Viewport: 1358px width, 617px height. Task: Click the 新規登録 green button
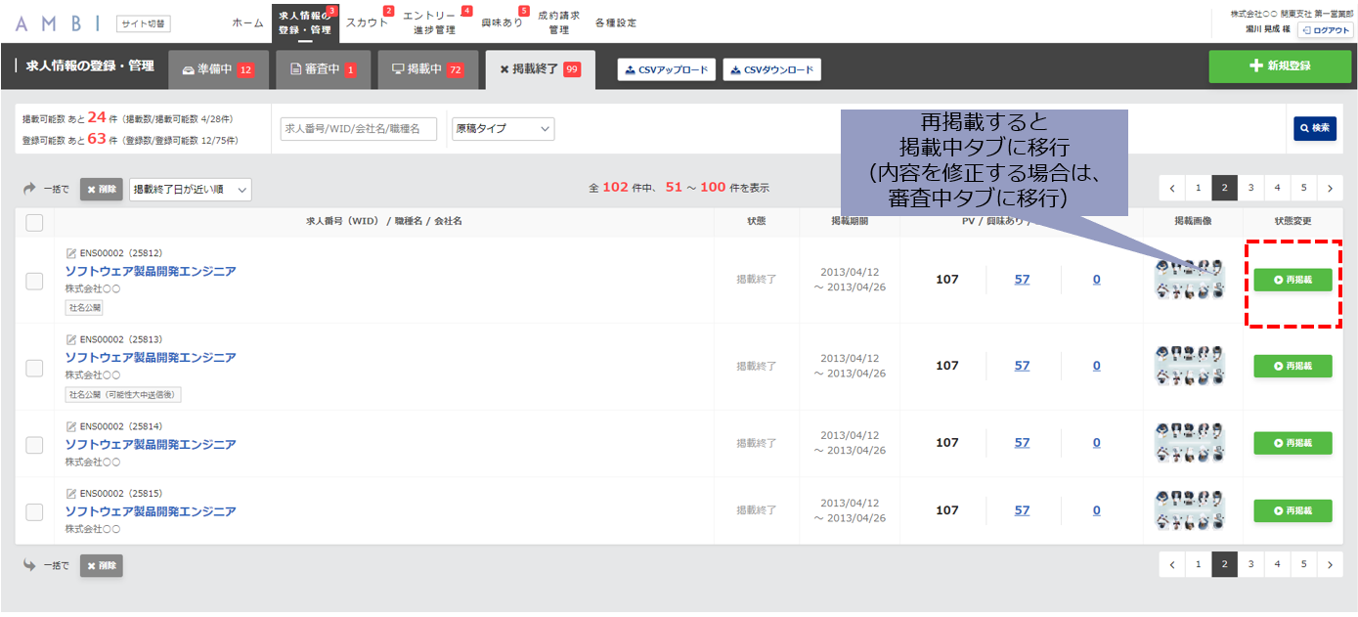1280,66
